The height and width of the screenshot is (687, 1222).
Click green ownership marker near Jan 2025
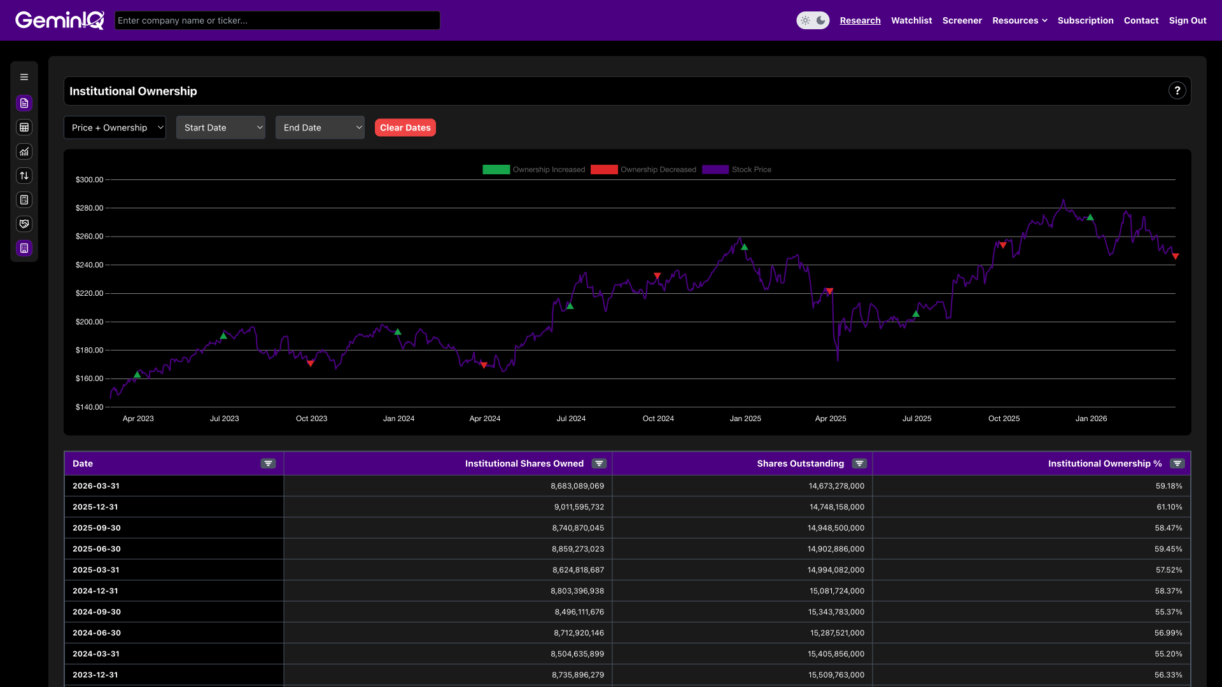tap(744, 247)
